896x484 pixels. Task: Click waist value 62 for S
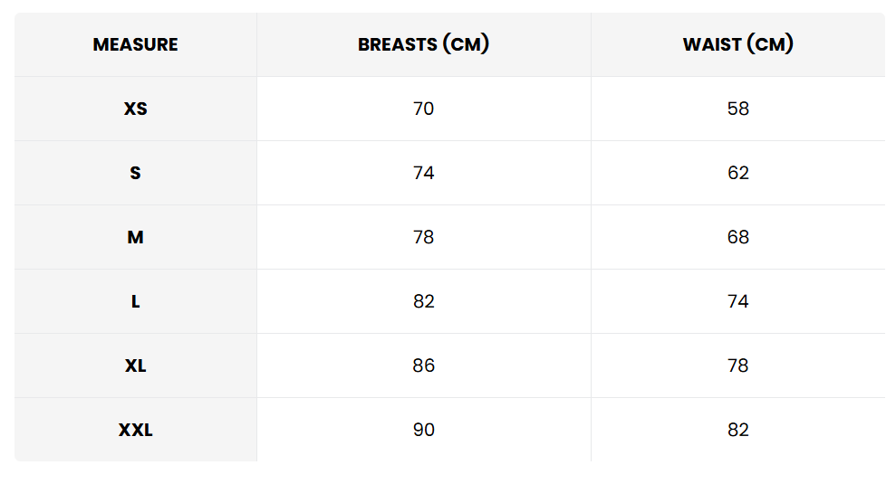737,173
